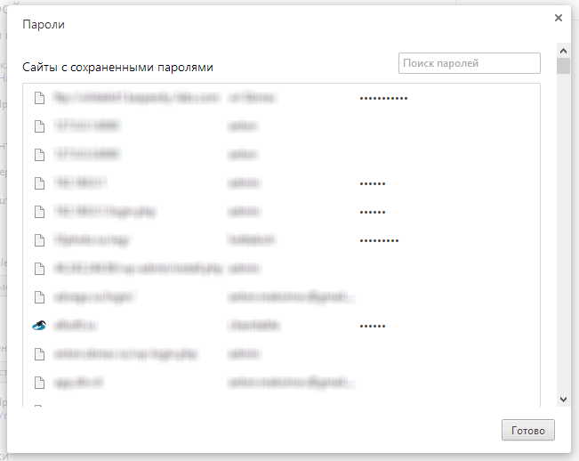Click the page icon just below the blue favicon
The width and height of the screenshot is (579, 461).
tap(38, 354)
